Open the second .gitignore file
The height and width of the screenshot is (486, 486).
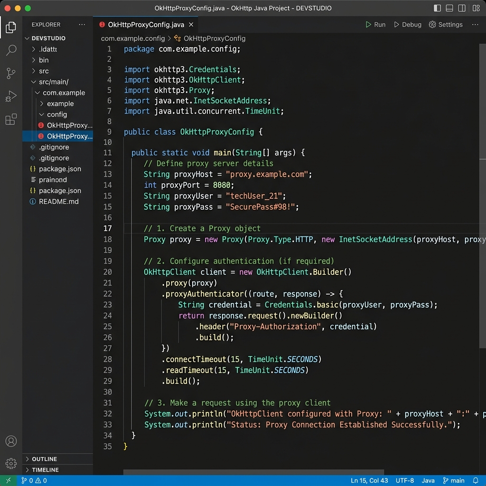click(57, 158)
